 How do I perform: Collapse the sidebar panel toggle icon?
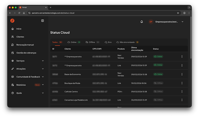tap(42, 21)
